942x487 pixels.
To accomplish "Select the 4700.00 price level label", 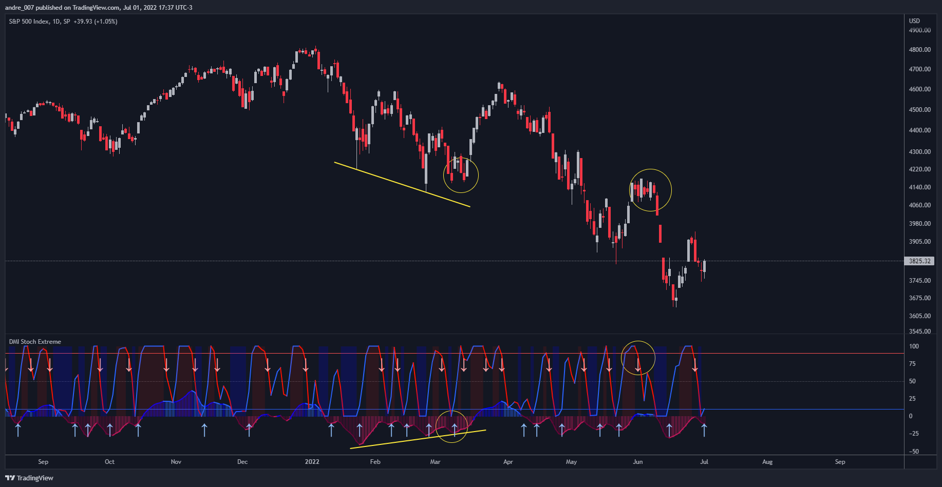I will 919,69.
